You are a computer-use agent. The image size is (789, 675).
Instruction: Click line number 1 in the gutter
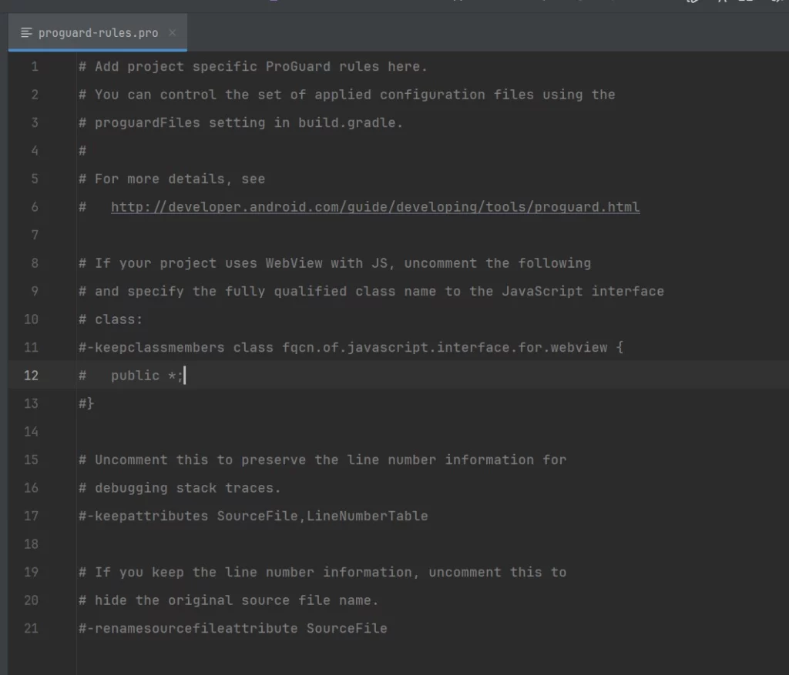pos(34,67)
